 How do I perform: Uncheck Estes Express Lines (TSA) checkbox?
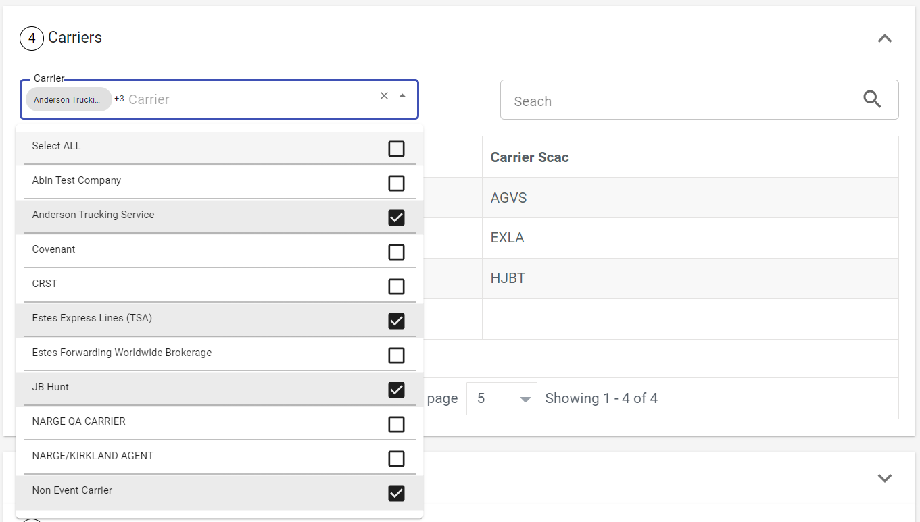point(396,321)
